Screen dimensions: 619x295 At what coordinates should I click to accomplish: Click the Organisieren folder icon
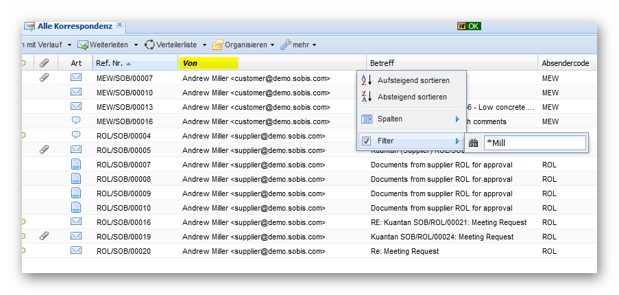217,45
